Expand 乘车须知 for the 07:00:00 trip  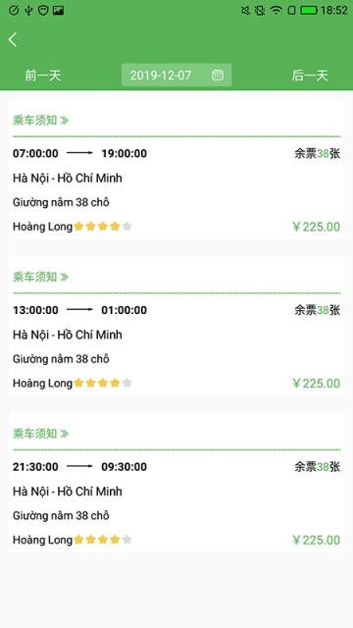40,120
